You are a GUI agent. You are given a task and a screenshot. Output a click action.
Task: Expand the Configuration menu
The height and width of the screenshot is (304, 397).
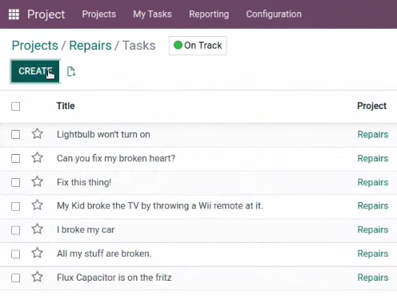(274, 14)
